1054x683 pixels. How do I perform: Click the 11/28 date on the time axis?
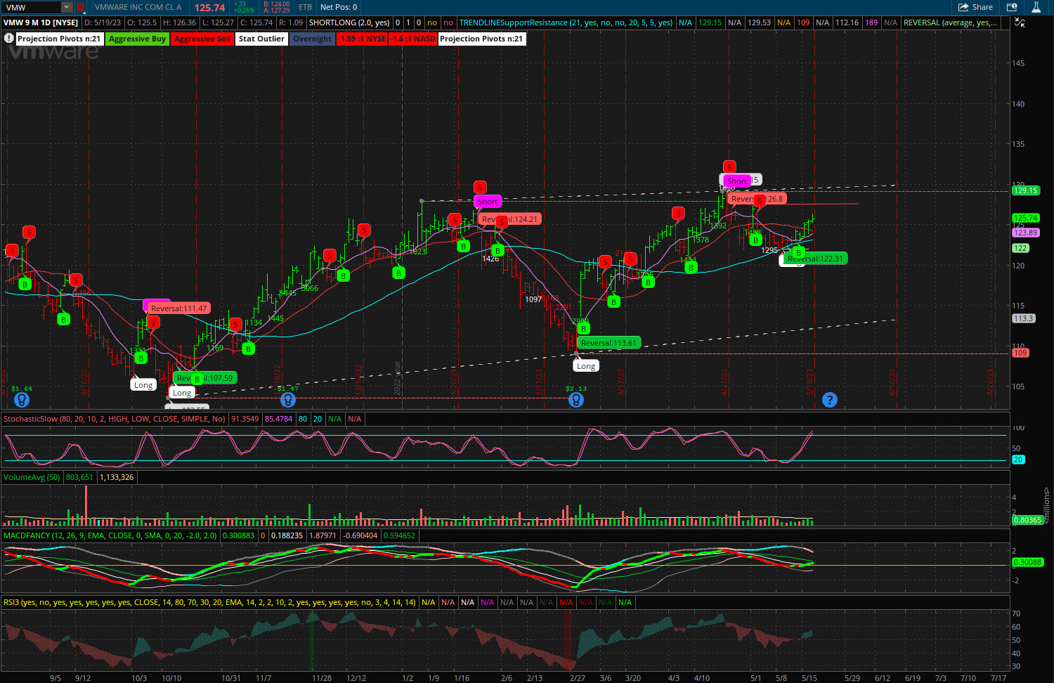[322, 678]
